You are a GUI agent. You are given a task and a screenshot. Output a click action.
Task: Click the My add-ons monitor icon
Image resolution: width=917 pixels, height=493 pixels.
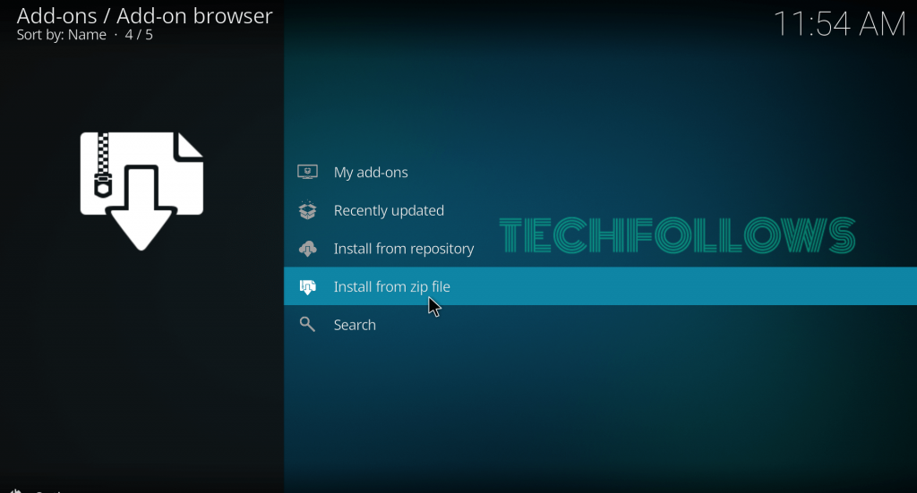(308, 172)
